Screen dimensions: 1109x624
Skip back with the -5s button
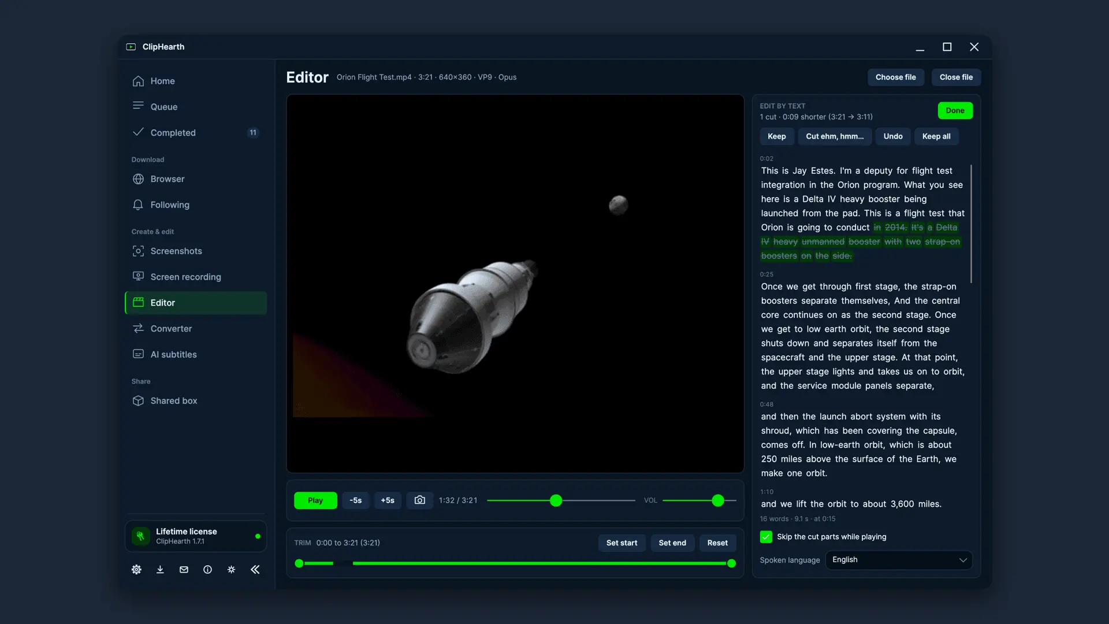[x=355, y=500]
